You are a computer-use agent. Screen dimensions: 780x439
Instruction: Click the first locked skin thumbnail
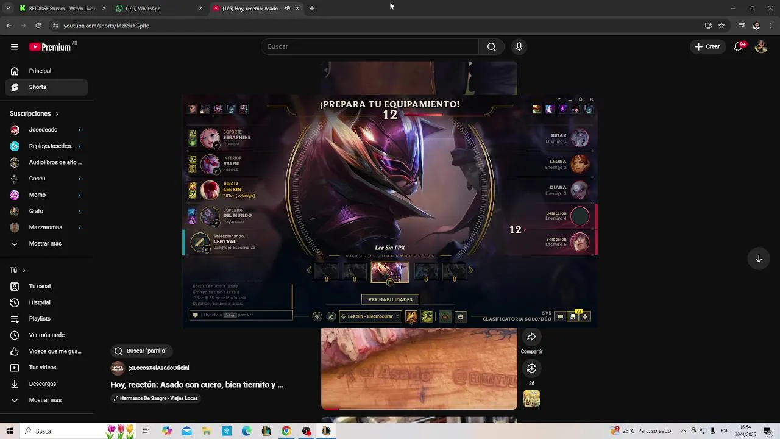coord(326,271)
